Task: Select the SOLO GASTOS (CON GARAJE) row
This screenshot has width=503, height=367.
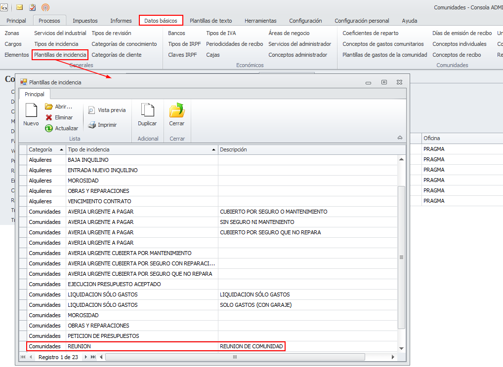Action: pyautogui.click(x=212, y=305)
